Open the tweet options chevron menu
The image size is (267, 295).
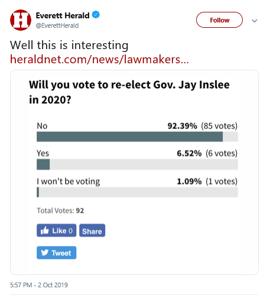[x=255, y=21]
